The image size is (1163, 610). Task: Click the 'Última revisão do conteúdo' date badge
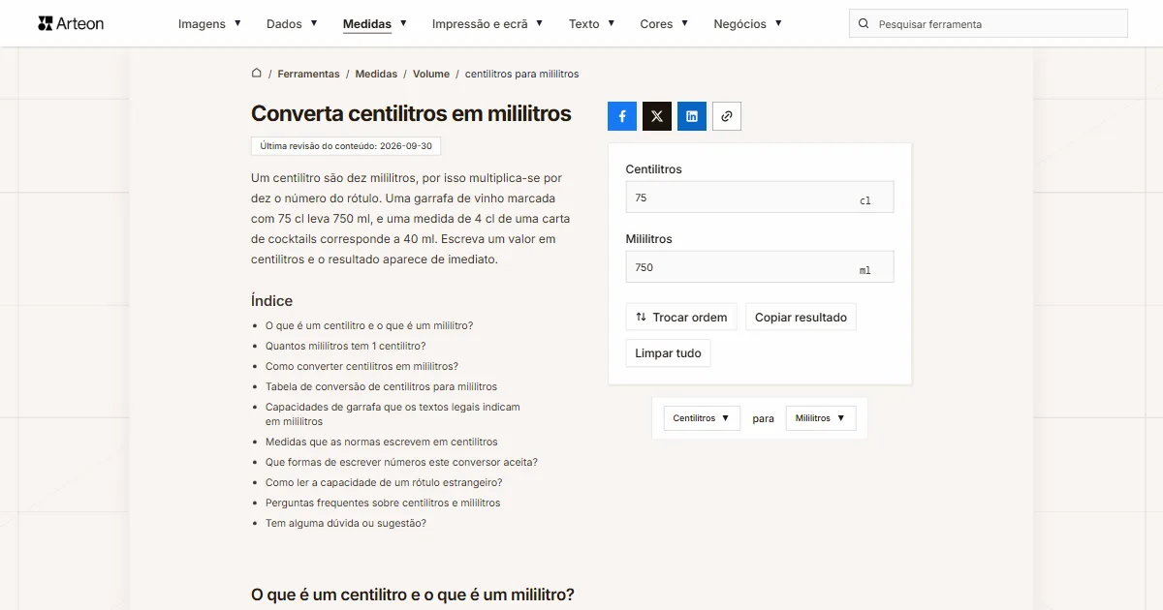(x=346, y=146)
